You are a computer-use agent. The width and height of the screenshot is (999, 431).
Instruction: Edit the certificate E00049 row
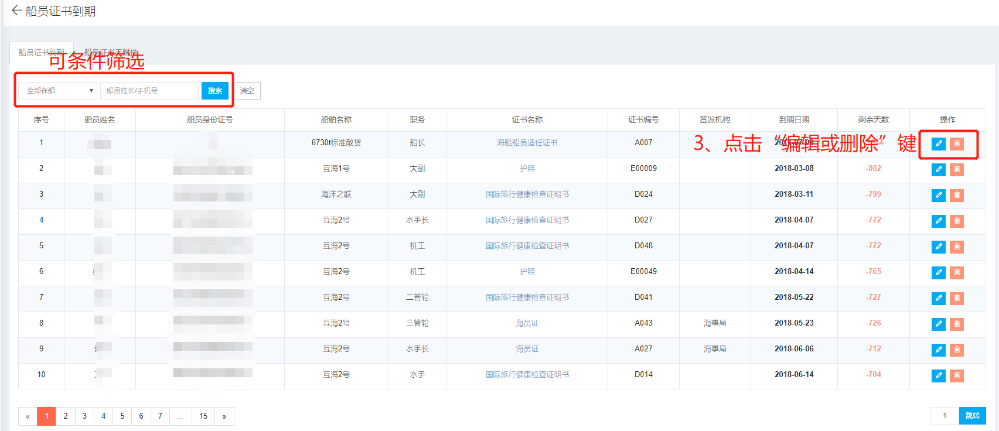pyautogui.click(x=938, y=272)
